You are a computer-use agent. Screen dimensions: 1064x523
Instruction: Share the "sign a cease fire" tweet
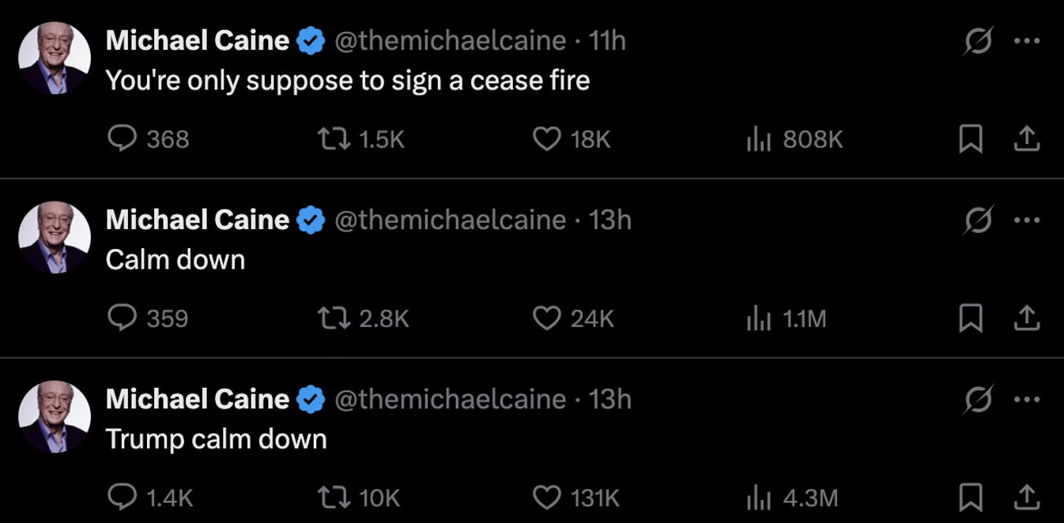(x=1026, y=139)
